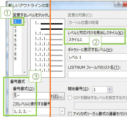Decrease the start number with the down spinner
Image resolution: width=127 pixels, height=117 pixels.
click(109, 91)
